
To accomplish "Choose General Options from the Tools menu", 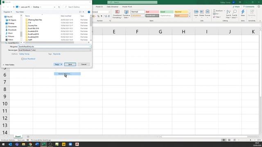I will point(67,73).
